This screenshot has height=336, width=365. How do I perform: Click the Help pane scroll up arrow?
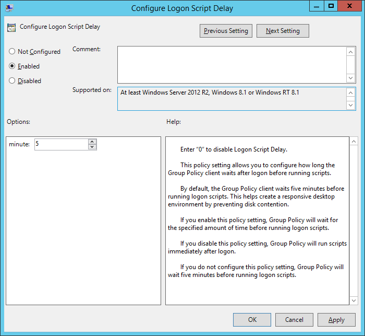point(354,142)
